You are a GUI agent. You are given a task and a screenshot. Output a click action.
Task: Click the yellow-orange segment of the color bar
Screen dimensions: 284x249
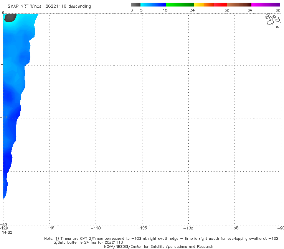203,5
